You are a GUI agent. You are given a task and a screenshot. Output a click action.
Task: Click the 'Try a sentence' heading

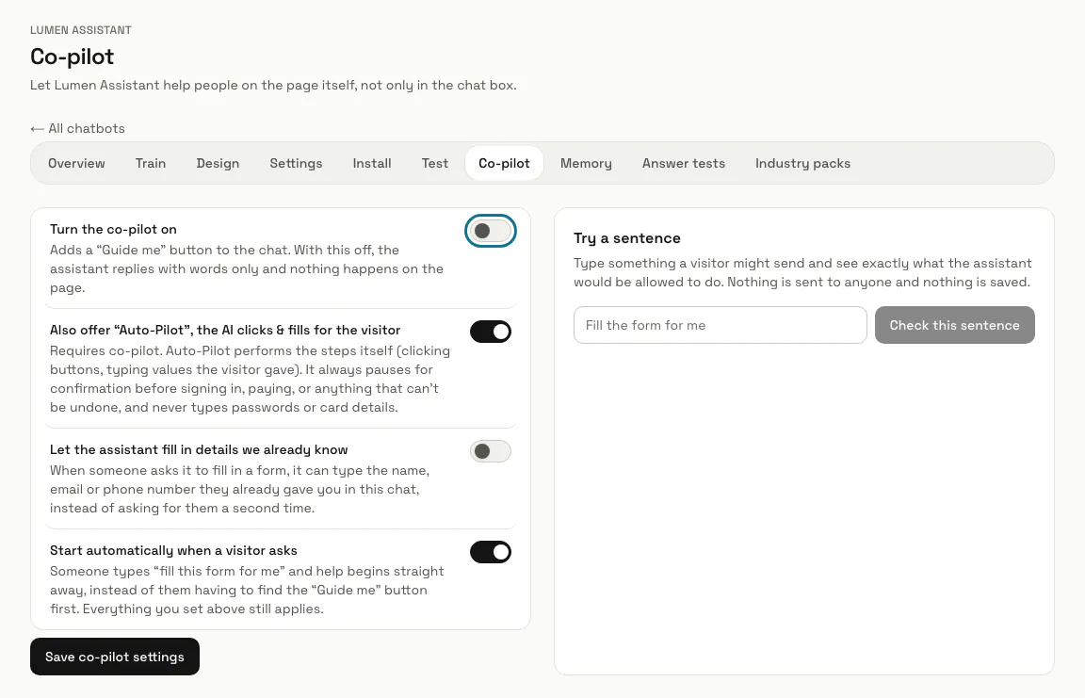coord(627,238)
